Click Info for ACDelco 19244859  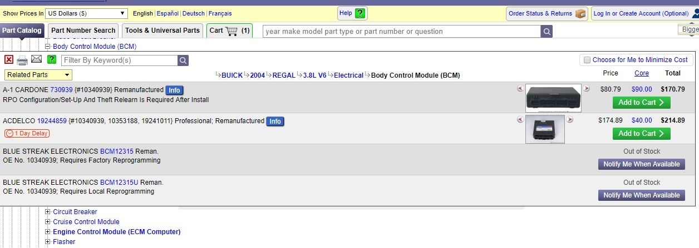point(275,122)
